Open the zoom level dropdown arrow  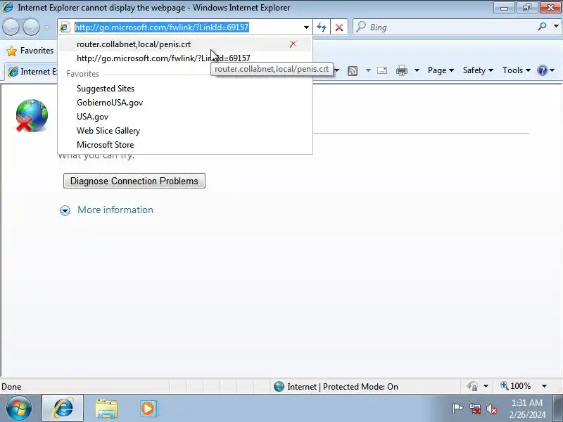point(544,386)
